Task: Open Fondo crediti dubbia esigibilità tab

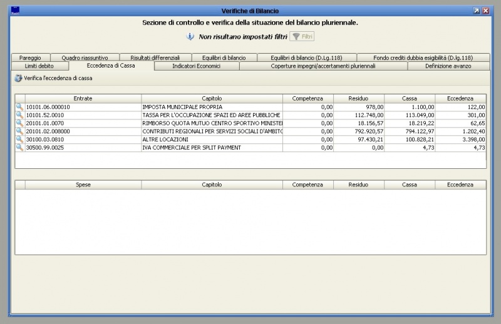Action: [423, 58]
